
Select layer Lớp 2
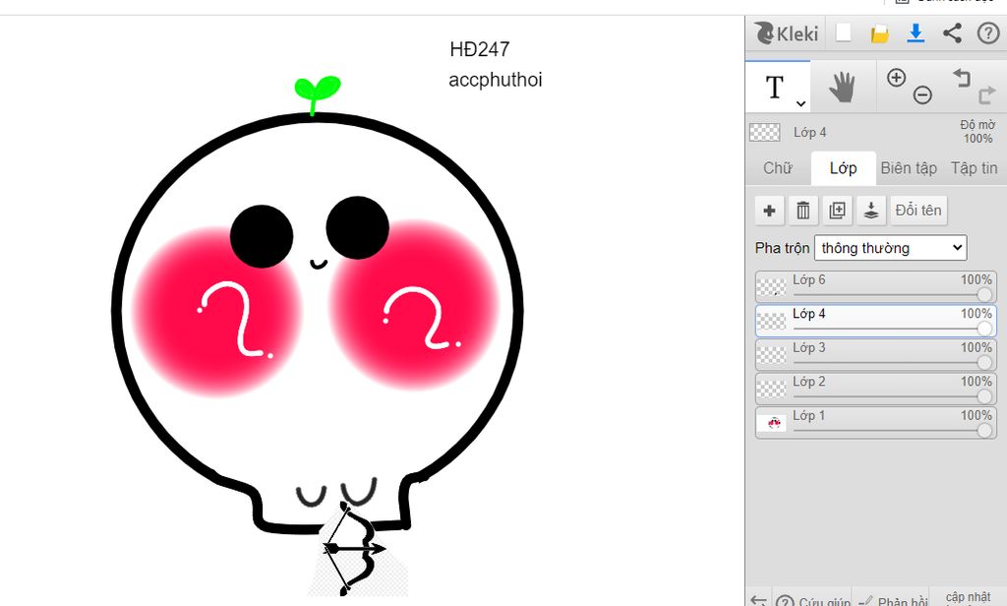click(876, 389)
